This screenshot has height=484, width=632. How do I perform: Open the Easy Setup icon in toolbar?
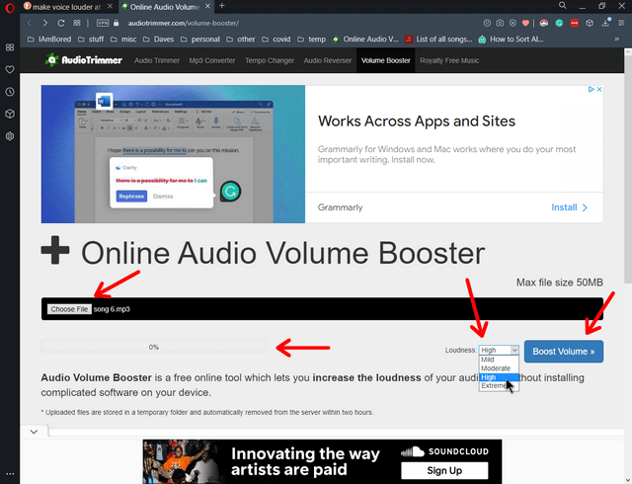pyautogui.click(x=621, y=23)
